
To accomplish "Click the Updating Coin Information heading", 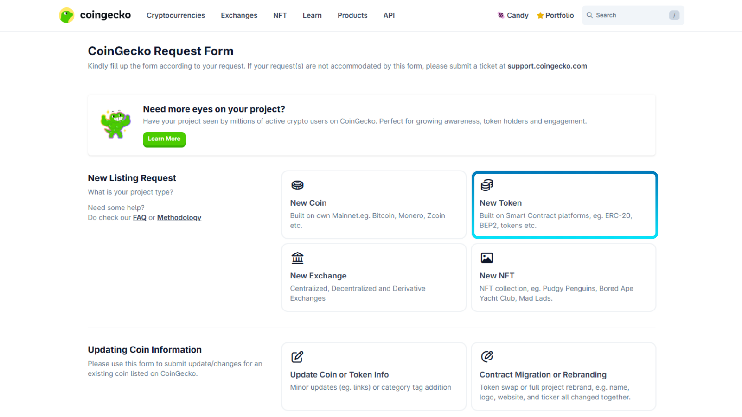I will pyautogui.click(x=145, y=350).
